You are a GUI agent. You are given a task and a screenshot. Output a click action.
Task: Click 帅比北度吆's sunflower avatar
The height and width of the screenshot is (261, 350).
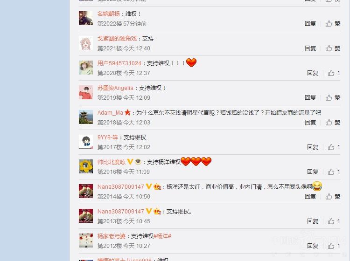pyautogui.click(x=86, y=166)
